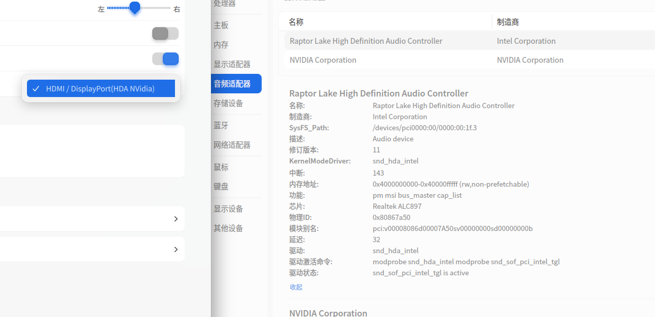This screenshot has width=655, height=317.
Task: Click the memory address value 0x4000000000-0x40000fffff
Action: 451,184
